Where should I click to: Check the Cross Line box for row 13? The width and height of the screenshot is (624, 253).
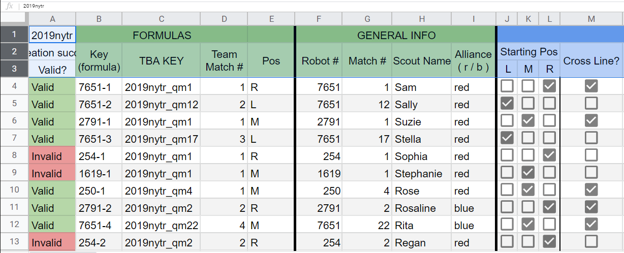pos(591,242)
